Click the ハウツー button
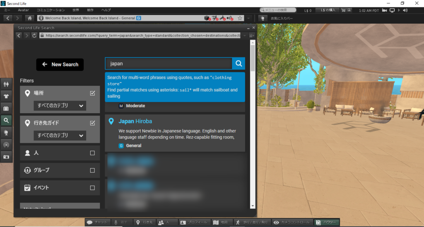Screen dimensions: 424x227 pyautogui.click(x=326, y=222)
